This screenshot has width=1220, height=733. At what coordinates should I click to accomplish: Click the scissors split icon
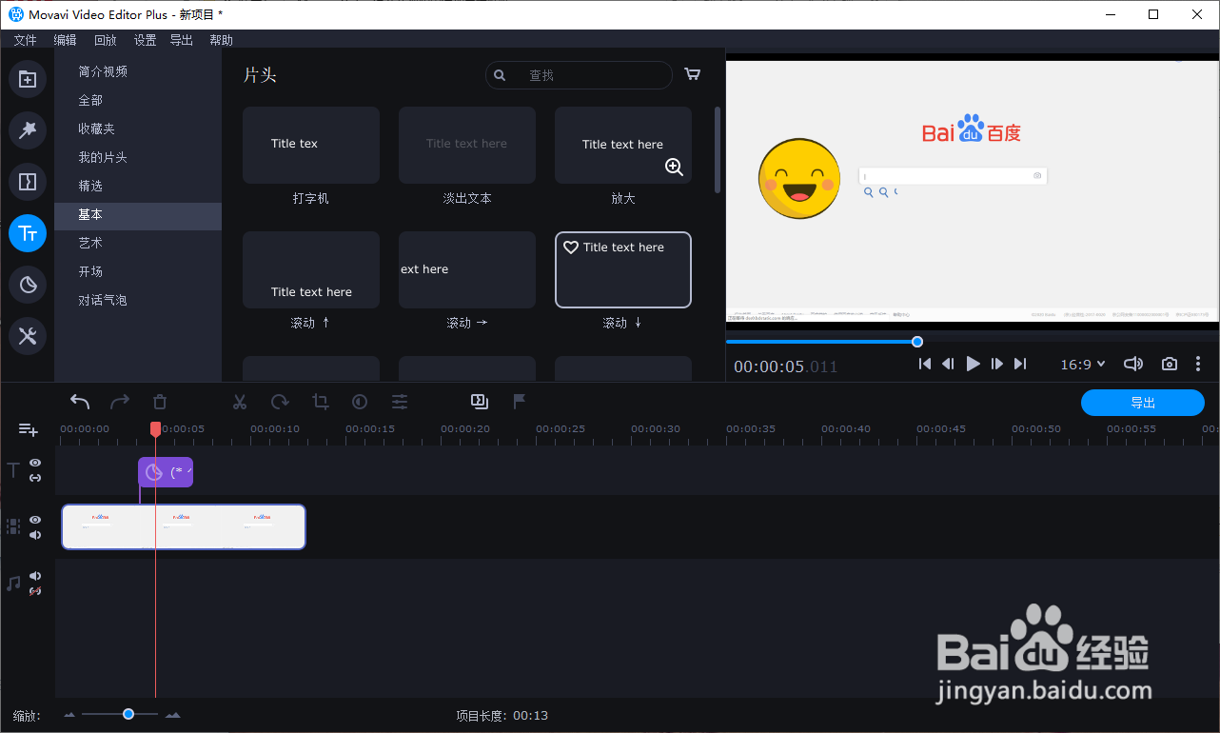pyautogui.click(x=240, y=402)
